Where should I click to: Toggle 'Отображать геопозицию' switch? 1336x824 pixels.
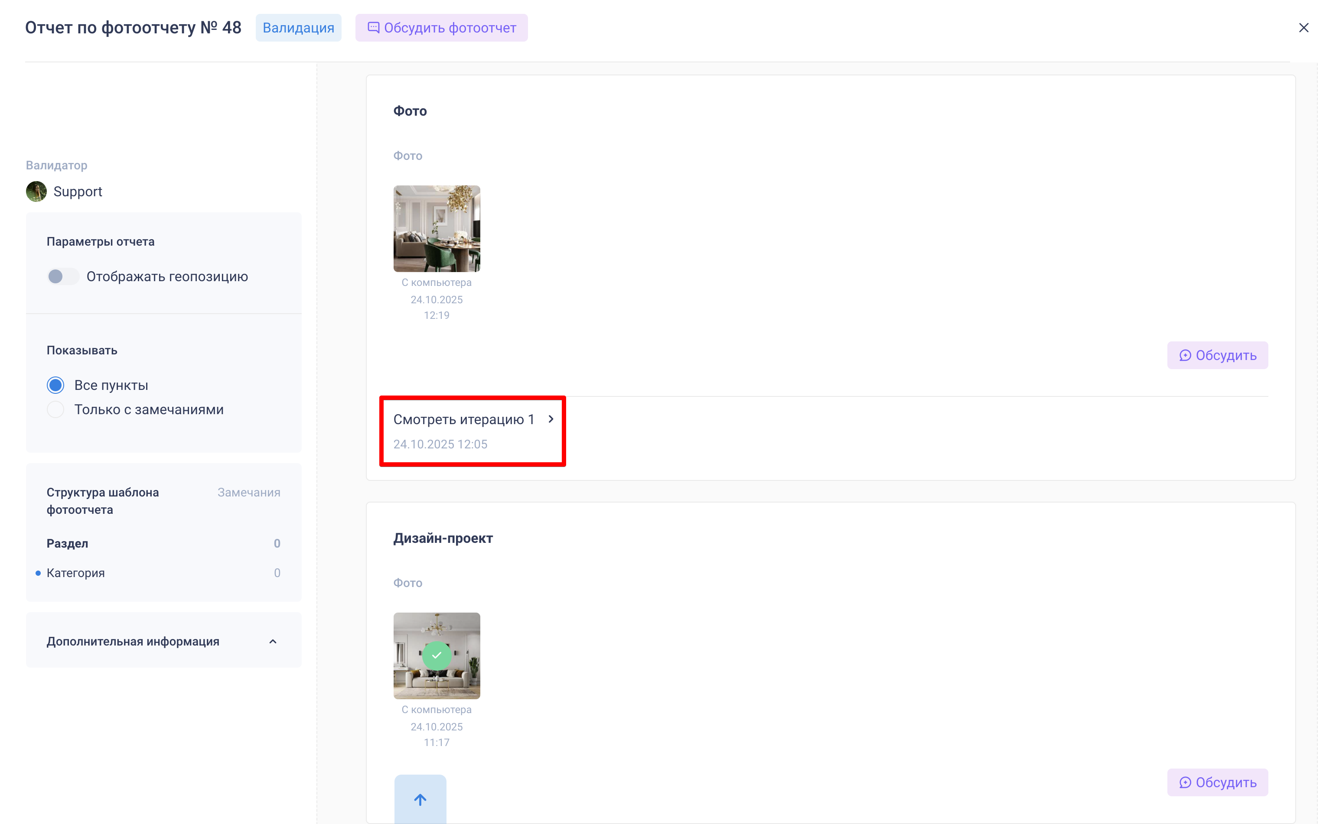(x=62, y=276)
